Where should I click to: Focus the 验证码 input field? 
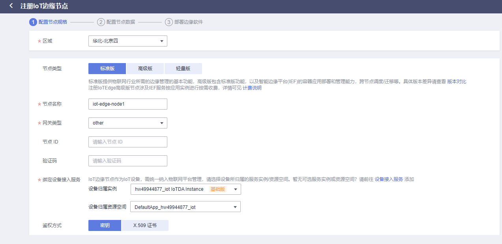[128, 161]
